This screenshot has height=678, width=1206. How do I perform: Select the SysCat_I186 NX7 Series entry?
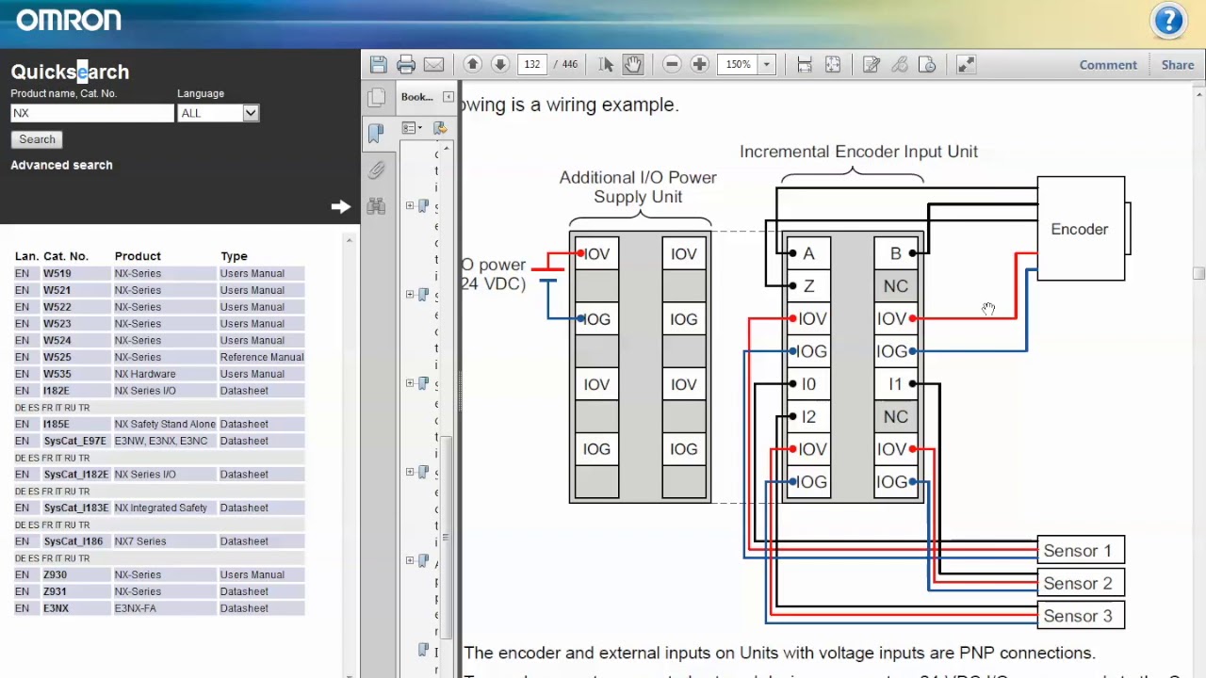tap(159, 541)
